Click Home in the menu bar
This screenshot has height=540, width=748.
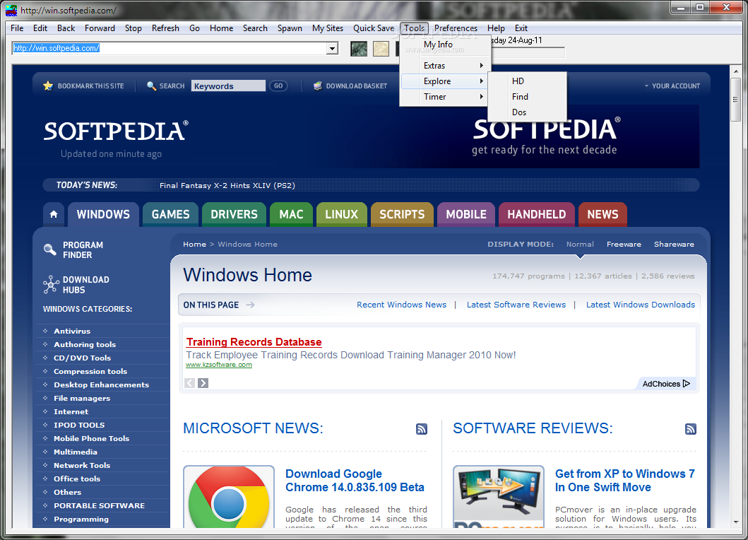tap(221, 28)
